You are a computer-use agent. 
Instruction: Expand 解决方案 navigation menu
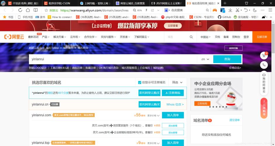(60, 37)
